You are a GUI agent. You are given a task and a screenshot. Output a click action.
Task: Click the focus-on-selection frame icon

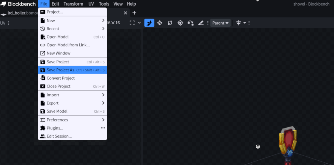coord(132,23)
